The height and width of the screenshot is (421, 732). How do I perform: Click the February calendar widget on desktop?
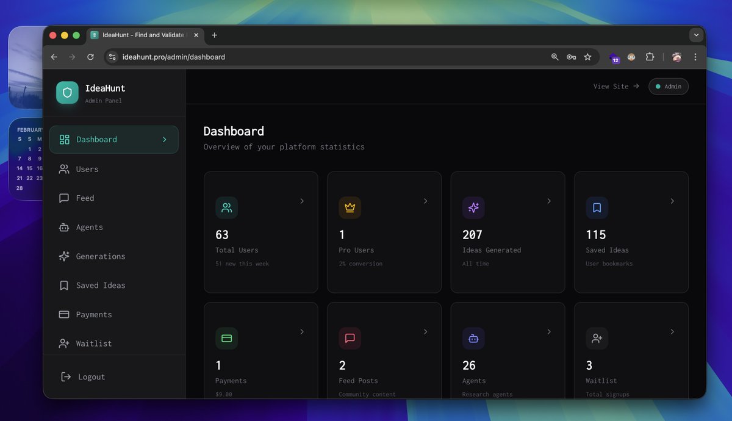coord(26,159)
